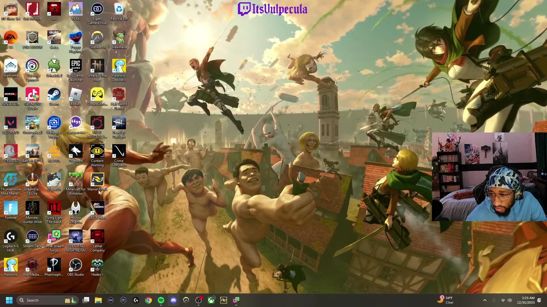Viewport: 547px width, 307px height.
Task: Launch TikTok LIVE Studio icon
Action: coord(32,99)
